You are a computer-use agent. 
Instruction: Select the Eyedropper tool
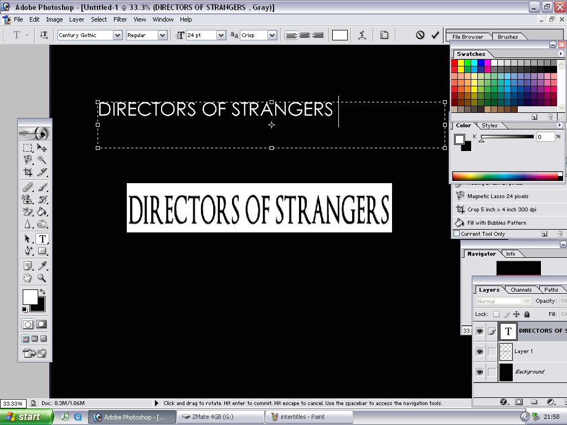point(42,266)
